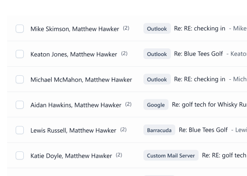Viewport: 247px width, 176px height.
Task: Mark the Lewis Russell email checkbox
Action: (x=20, y=130)
